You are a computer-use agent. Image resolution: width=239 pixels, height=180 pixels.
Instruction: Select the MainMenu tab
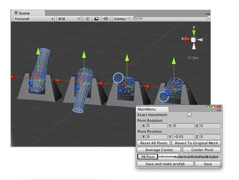[x=152, y=109]
